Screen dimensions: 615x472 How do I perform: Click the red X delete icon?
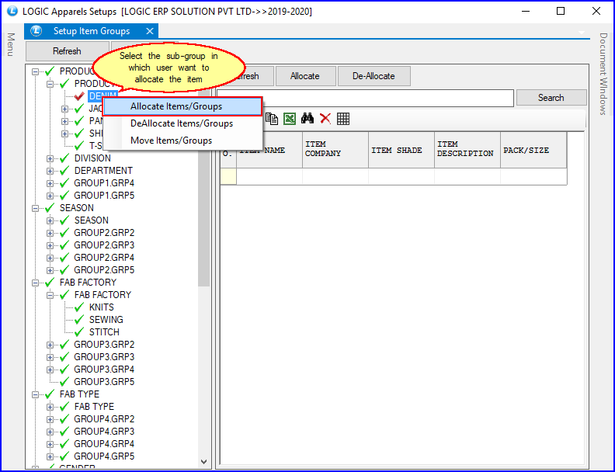325,119
